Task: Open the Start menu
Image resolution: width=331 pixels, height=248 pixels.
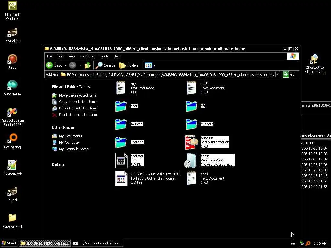Action: (9, 243)
